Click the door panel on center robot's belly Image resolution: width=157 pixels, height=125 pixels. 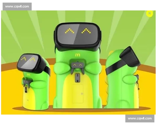[x=77, y=93]
